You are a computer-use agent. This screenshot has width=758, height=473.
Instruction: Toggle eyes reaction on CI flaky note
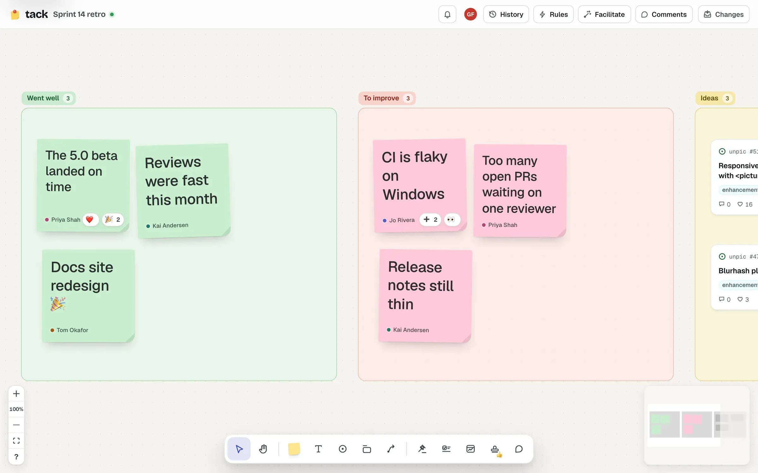452,219
